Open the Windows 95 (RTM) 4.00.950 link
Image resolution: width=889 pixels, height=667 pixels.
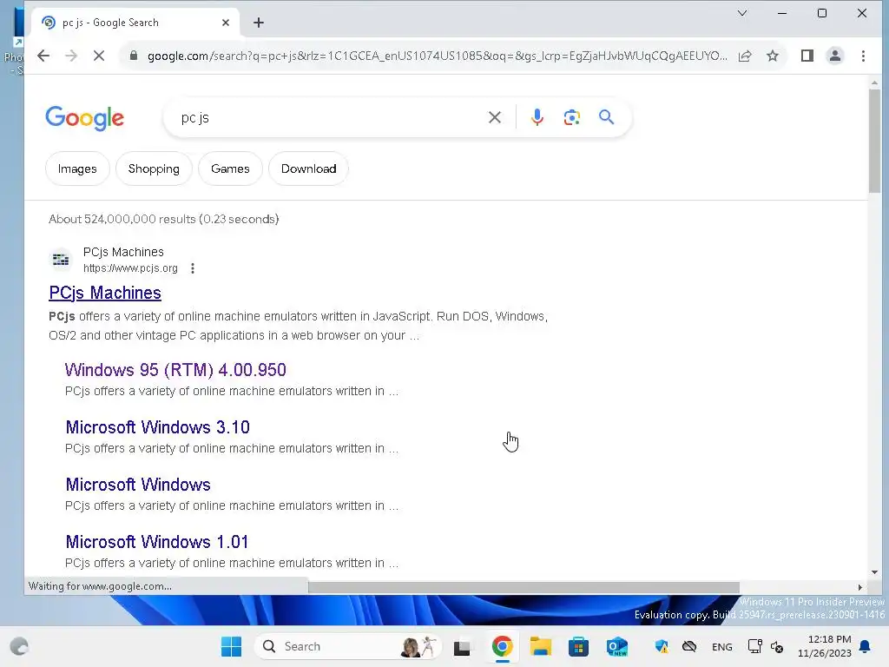[175, 370]
